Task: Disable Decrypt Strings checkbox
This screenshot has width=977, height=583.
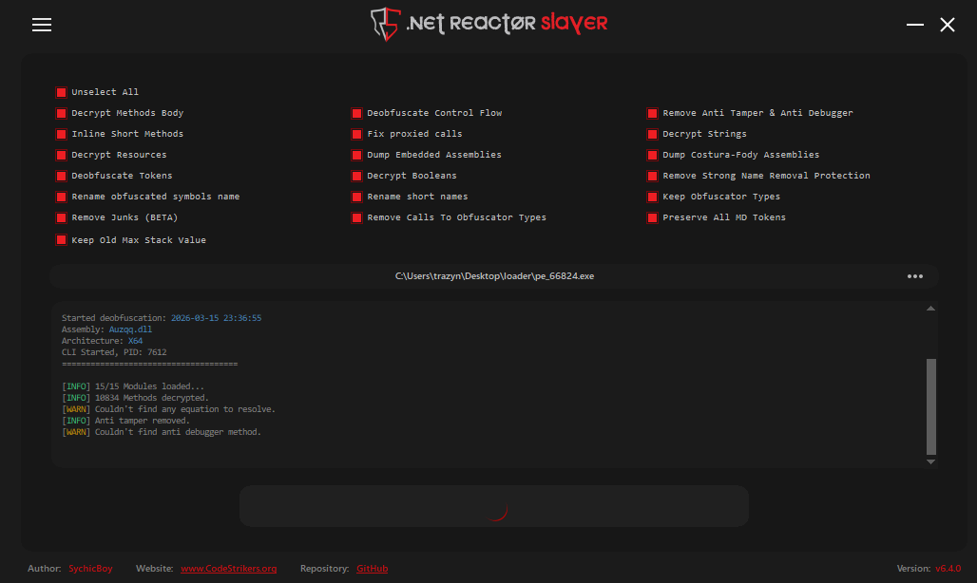Action: 653,134
